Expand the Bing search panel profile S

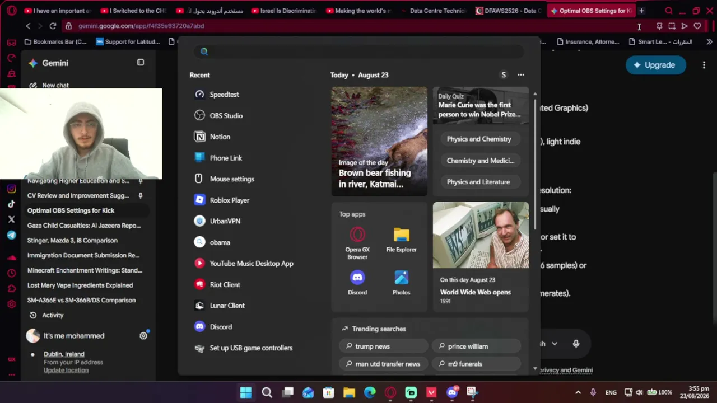click(x=504, y=75)
